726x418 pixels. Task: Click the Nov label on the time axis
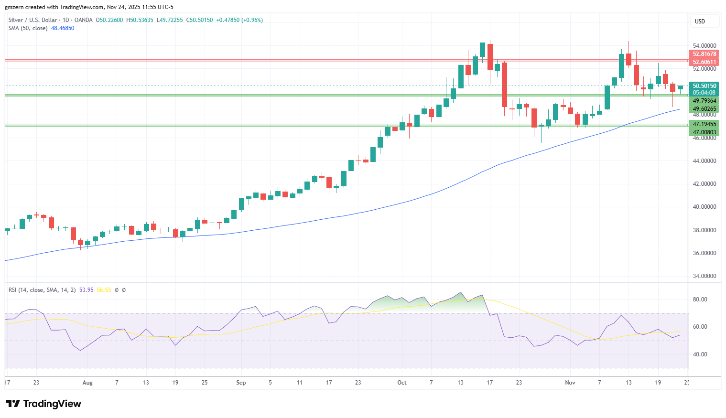pyautogui.click(x=570, y=383)
